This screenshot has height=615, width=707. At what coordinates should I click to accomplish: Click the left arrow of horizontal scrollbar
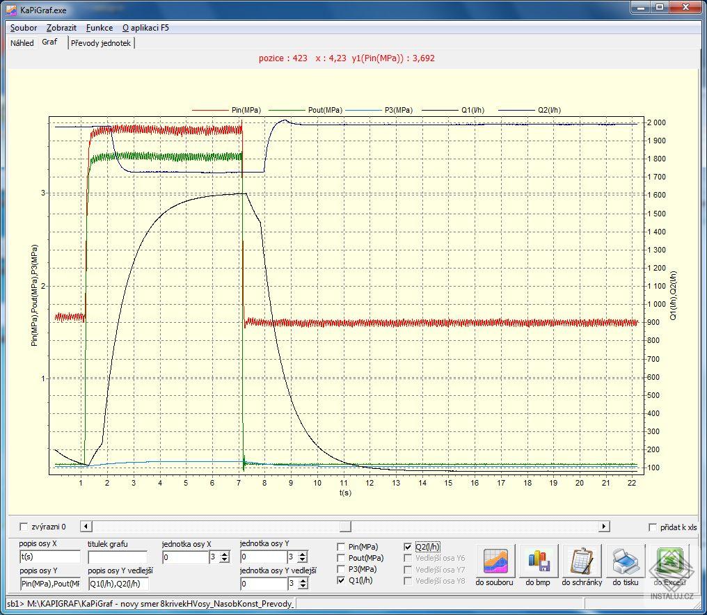(86, 527)
